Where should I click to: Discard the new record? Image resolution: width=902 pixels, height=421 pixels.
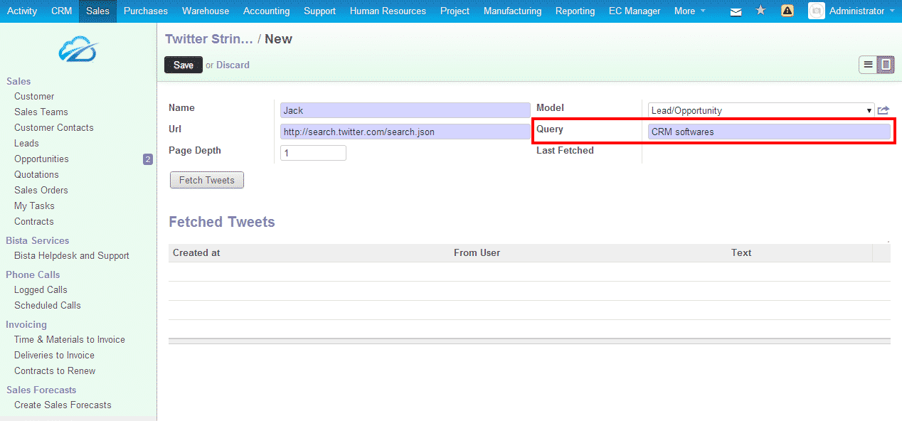(233, 65)
